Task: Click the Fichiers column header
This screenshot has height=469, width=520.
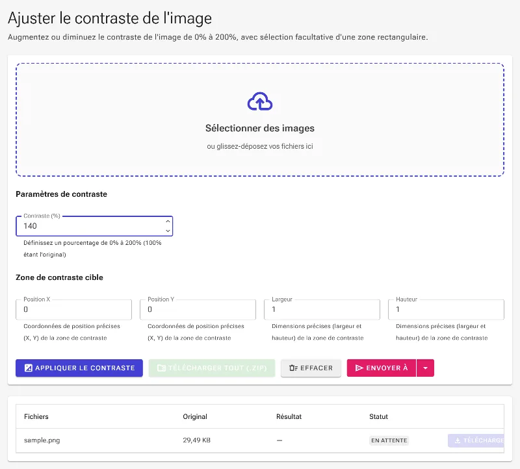Action: coord(36,416)
